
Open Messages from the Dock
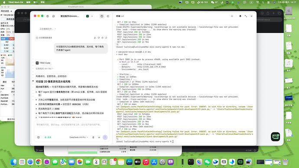pos(55,162)
